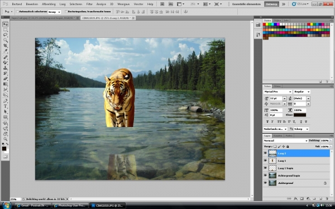Select the Spot Healing Brush tool
This screenshot has width=335, height=209.
click(x=6, y=57)
